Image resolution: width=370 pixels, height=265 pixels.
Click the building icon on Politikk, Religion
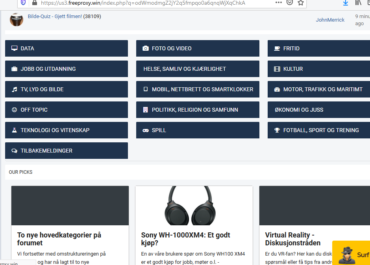(145, 110)
